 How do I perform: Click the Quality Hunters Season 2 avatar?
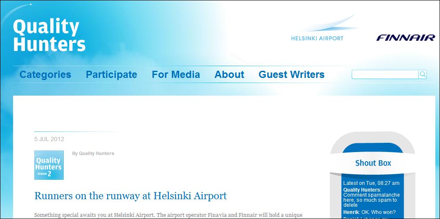click(x=49, y=165)
